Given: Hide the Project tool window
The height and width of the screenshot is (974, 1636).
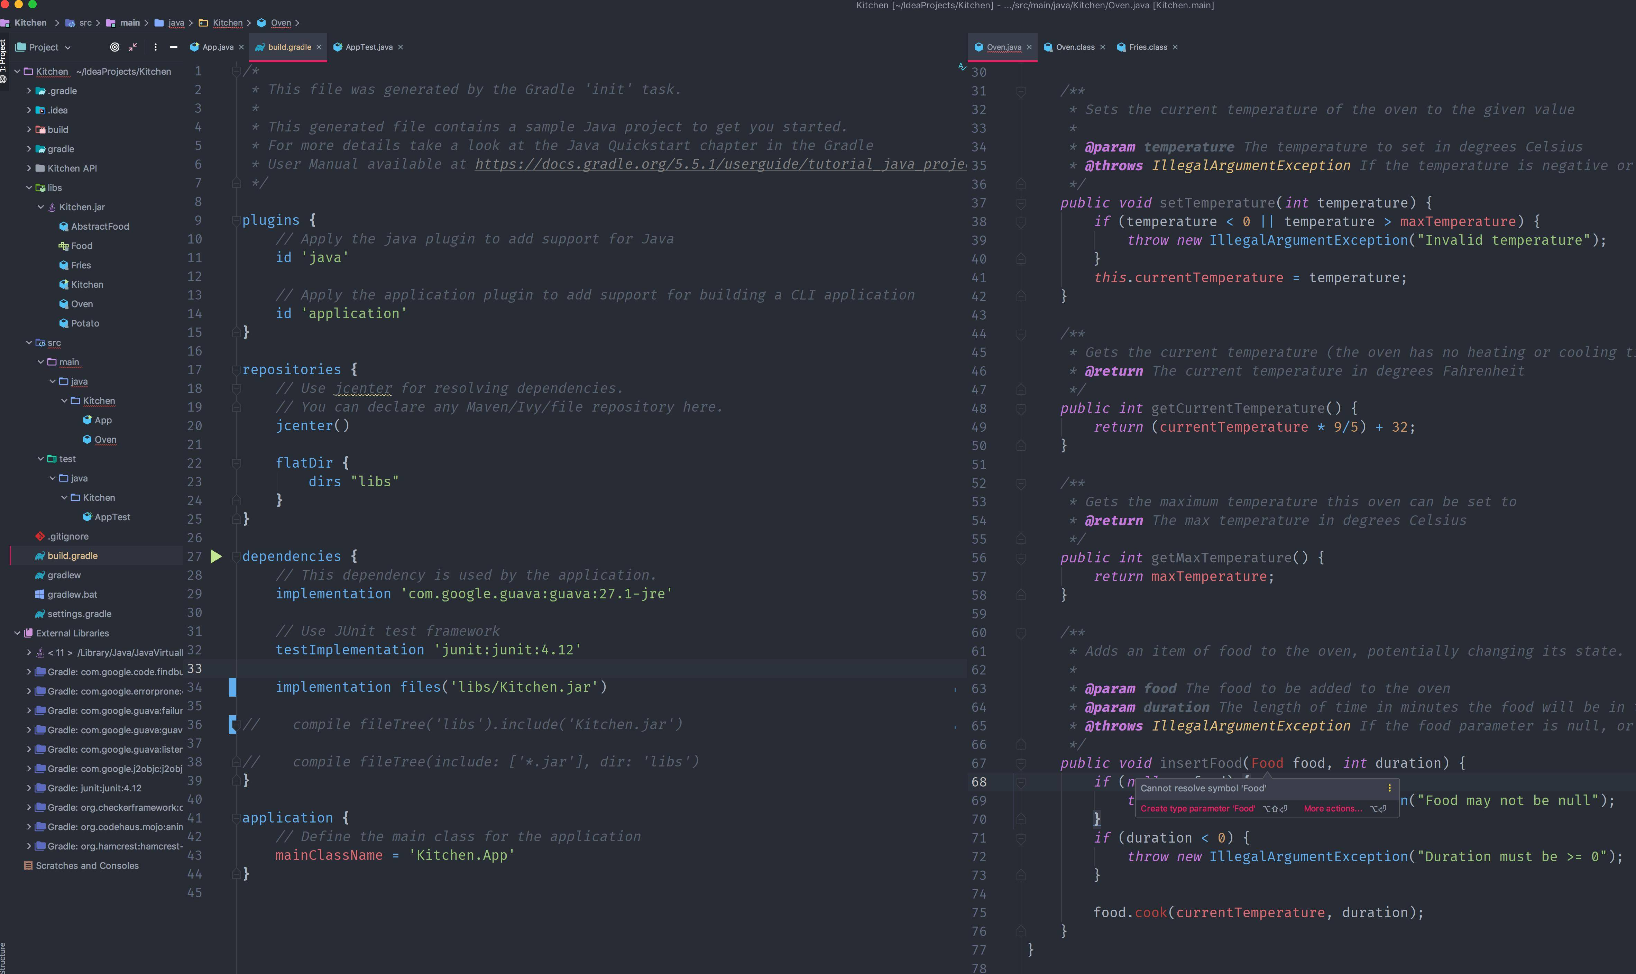Looking at the screenshot, I should pyautogui.click(x=173, y=47).
